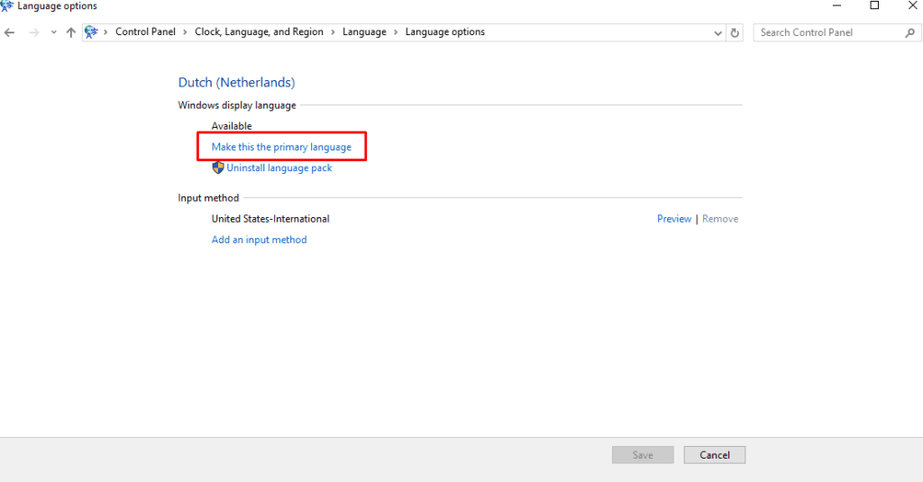This screenshot has height=482, width=923.
Task: Click the Control Panel icon in address bar
Action: tap(91, 32)
